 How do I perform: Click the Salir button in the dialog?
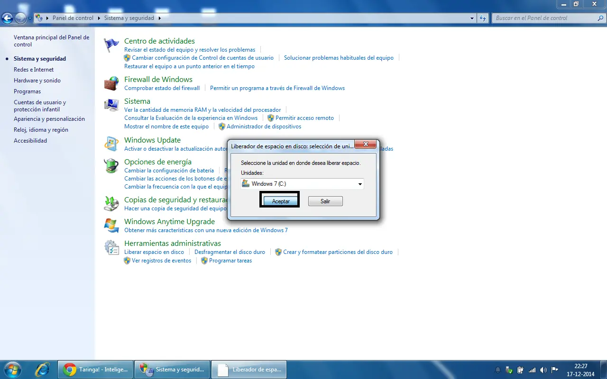325,201
